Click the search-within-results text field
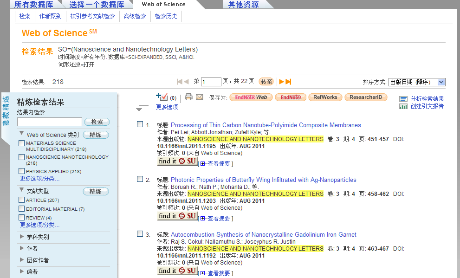The width and height of the screenshot is (460, 278). click(x=50, y=122)
